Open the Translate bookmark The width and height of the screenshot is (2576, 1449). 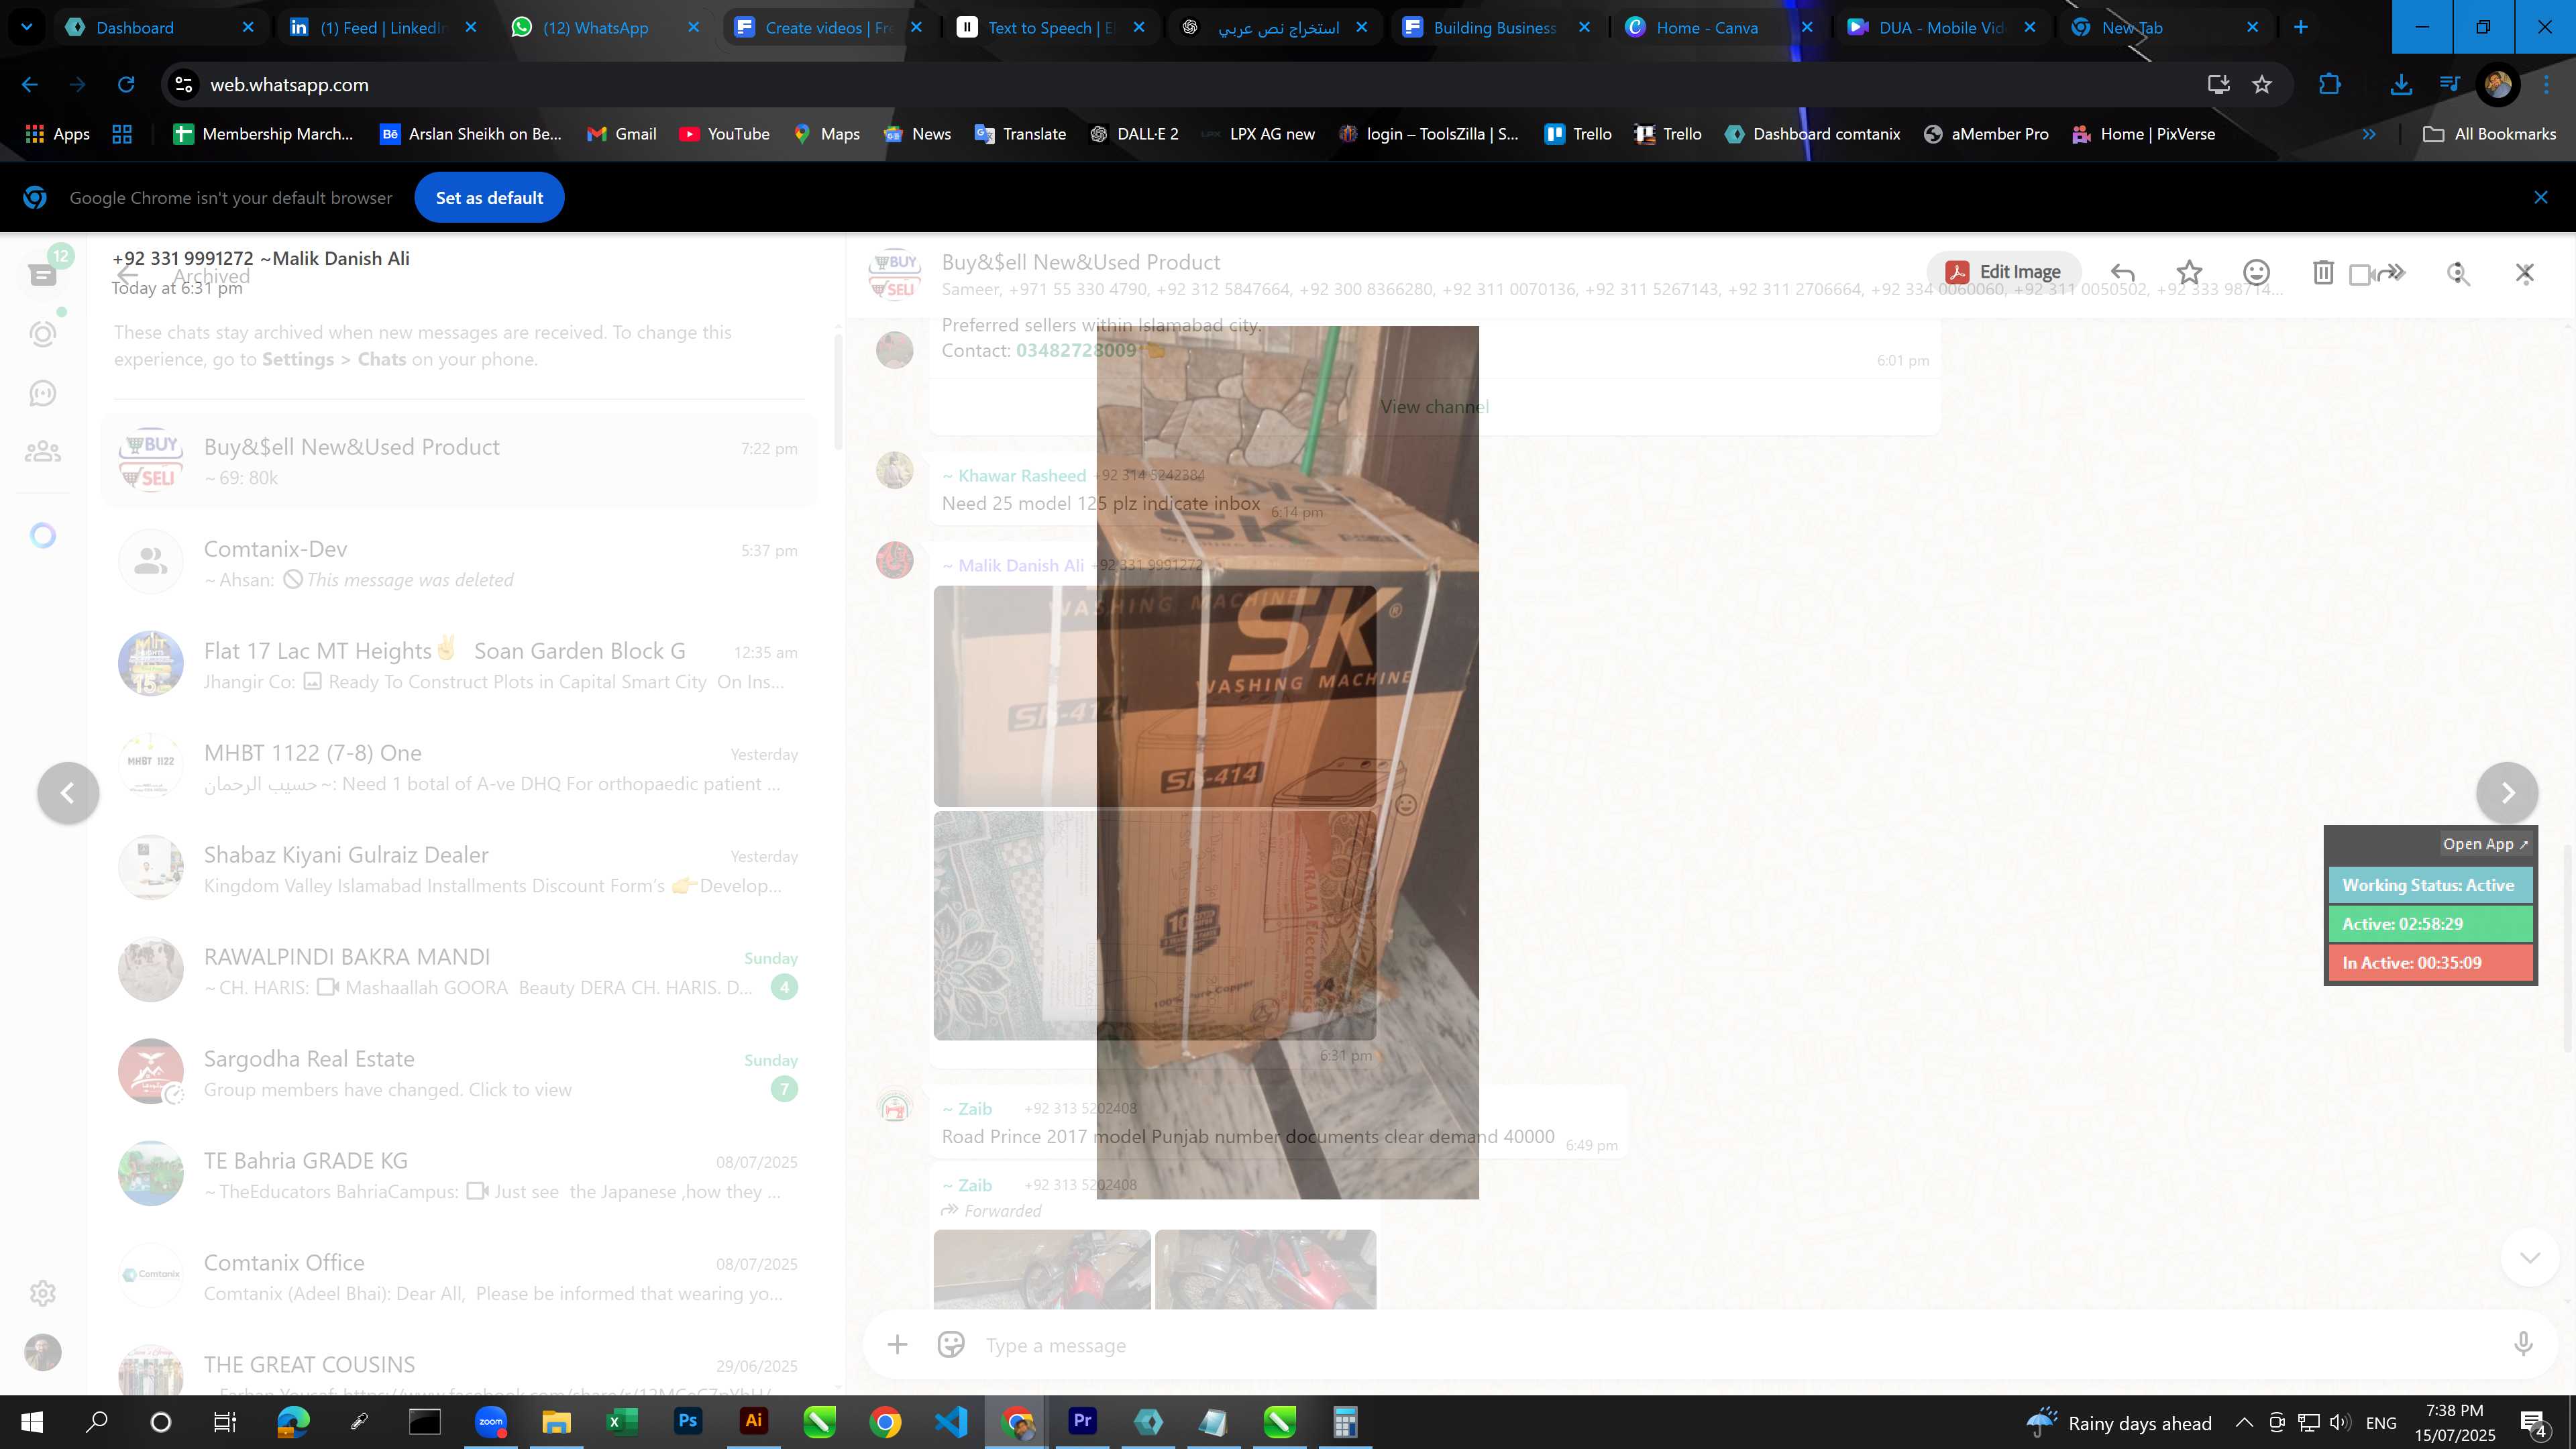coord(1020,134)
